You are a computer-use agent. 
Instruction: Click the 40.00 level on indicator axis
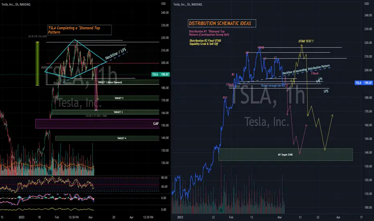tap(164, 186)
